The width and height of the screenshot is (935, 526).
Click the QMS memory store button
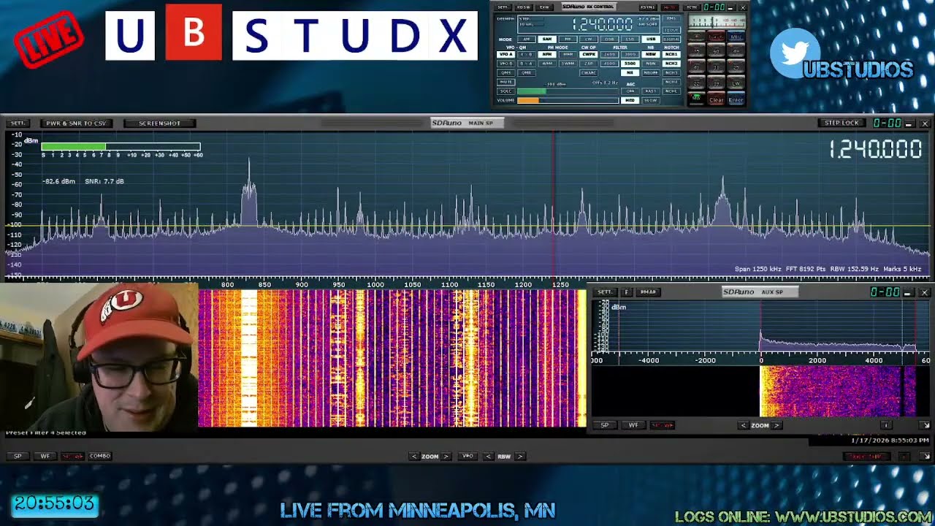[x=505, y=73]
